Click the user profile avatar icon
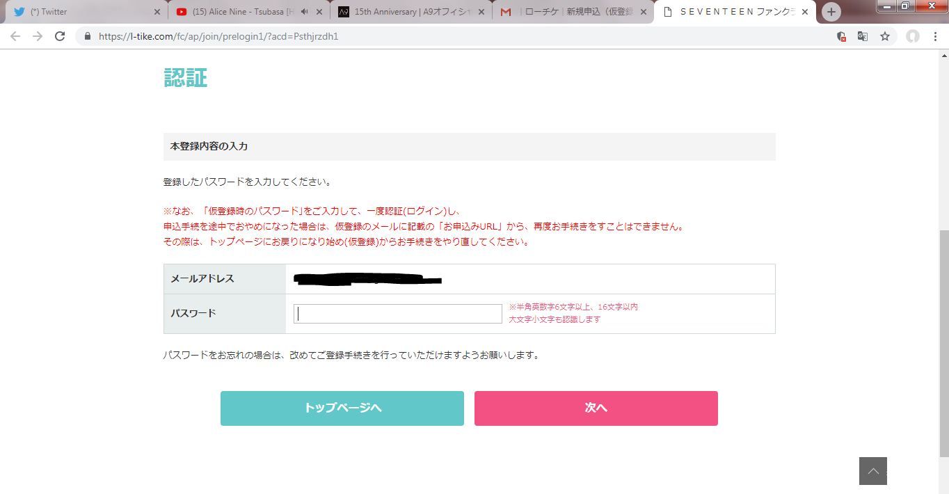 point(912,36)
